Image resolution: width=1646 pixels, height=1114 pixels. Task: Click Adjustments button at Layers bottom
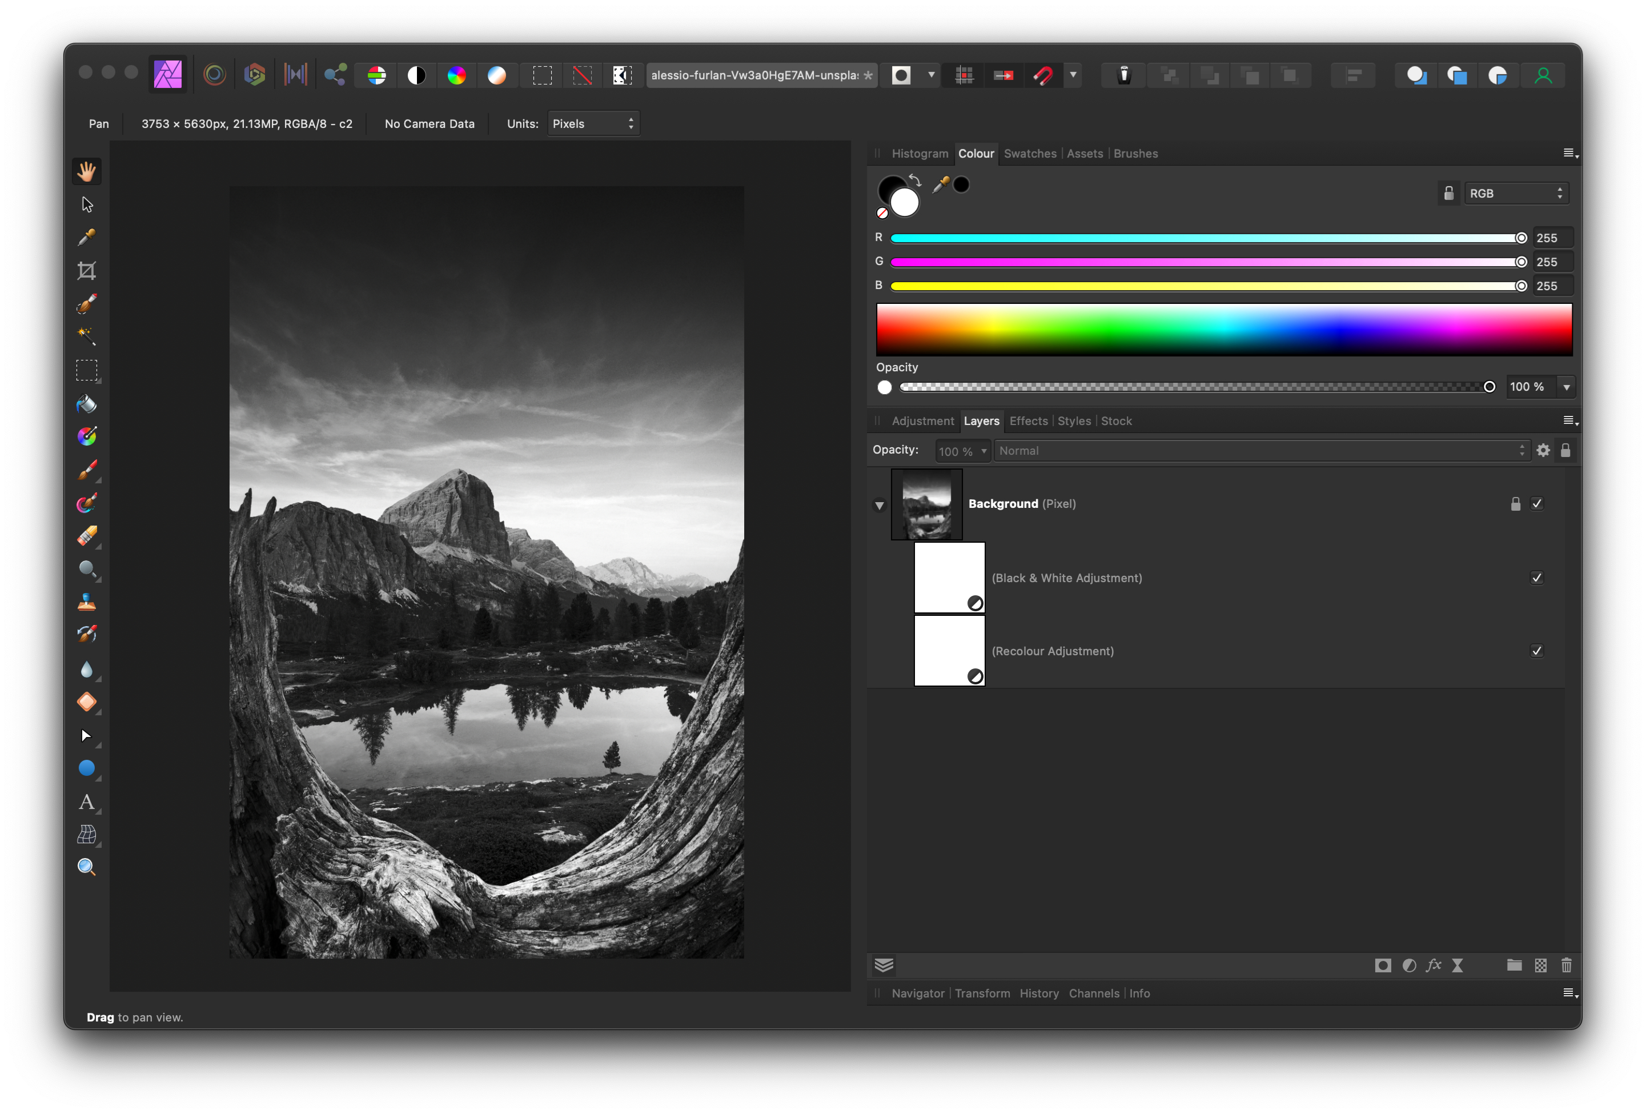point(1409,965)
